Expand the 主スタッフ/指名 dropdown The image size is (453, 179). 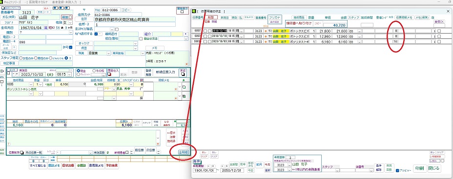pyautogui.click(x=112, y=29)
